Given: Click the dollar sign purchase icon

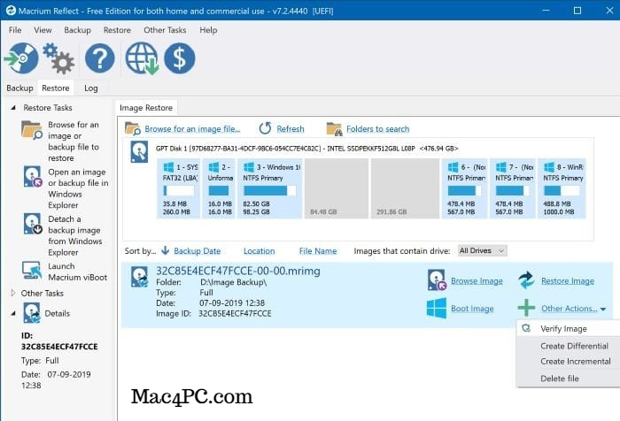Looking at the screenshot, I should 180,58.
